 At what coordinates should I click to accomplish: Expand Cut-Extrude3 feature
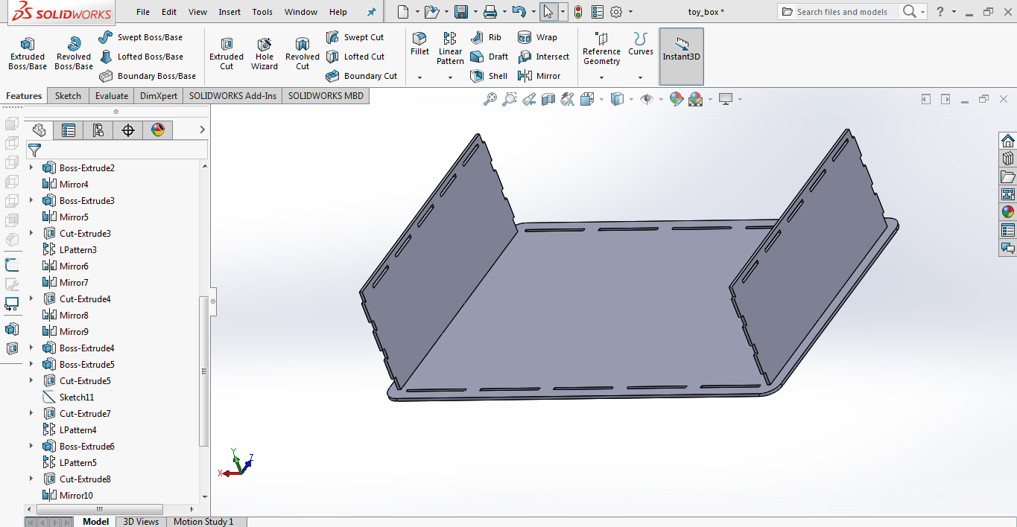click(x=31, y=234)
